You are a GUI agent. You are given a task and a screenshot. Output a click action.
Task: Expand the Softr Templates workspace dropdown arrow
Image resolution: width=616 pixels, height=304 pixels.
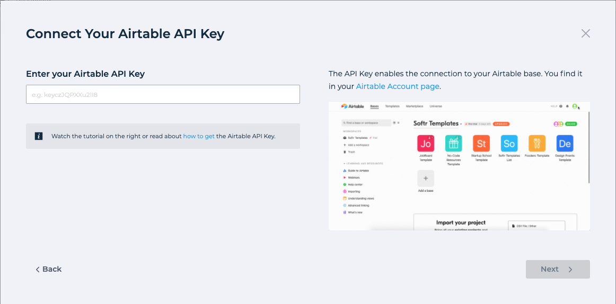click(461, 124)
